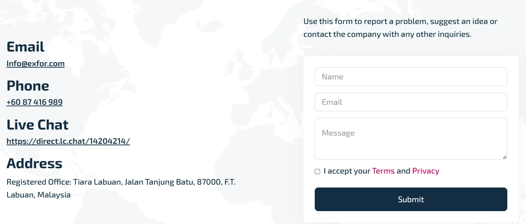Screen dimensions: 526x224
Task: Open the direct.lc.chat live chat link
Action: point(68,141)
